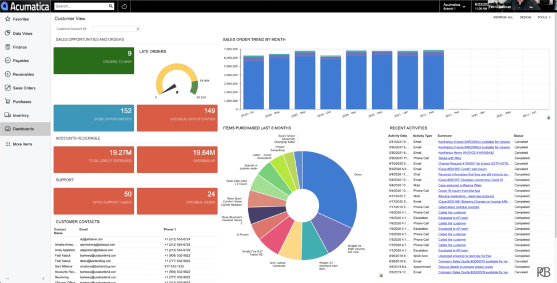
Task: Click the Design button
Action: (x=525, y=17)
